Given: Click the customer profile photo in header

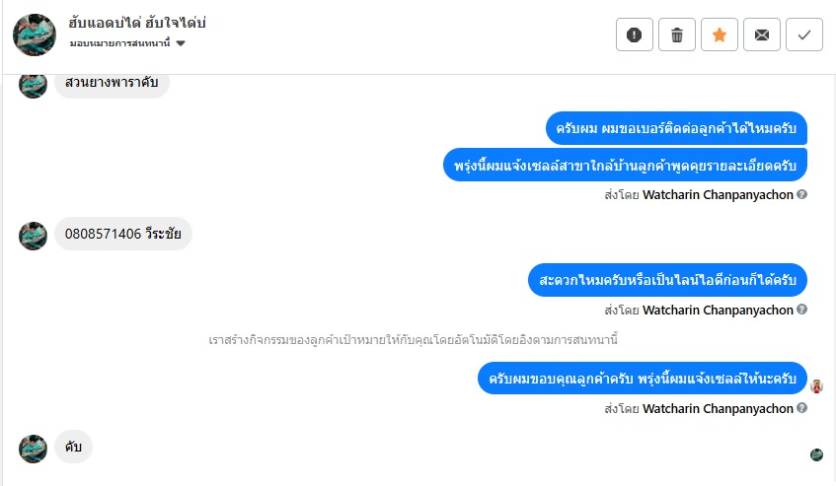Looking at the screenshot, I should point(34,35).
